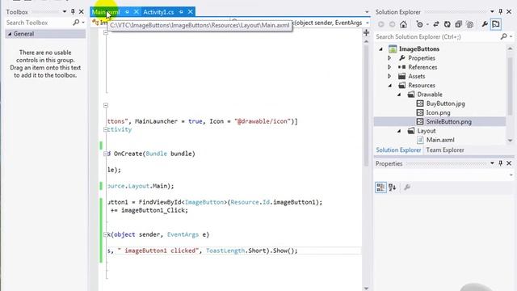517x291 pixels.
Task: Click the Home icon in Solution Explorer toolbar
Action: [x=403, y=24]
